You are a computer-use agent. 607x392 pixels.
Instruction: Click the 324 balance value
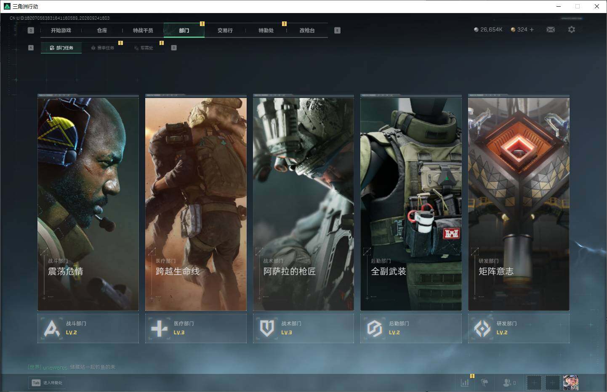tap(522, 30)
